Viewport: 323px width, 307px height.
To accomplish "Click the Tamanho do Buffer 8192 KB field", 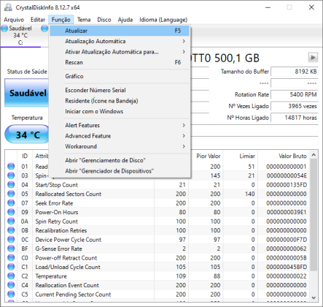I will pyautogui.click(x=295, y=72).
